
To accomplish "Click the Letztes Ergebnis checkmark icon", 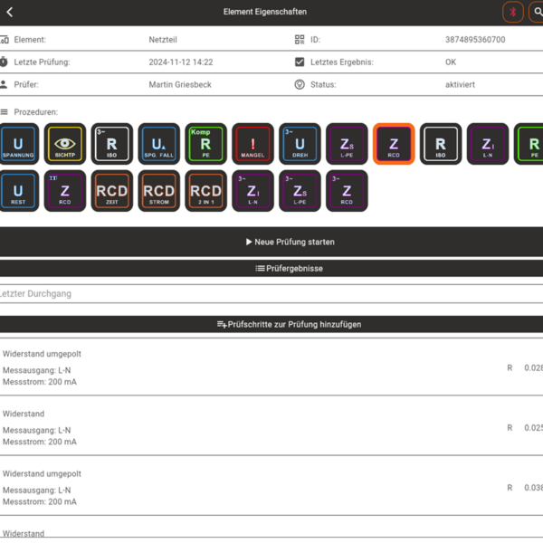I will click(300, 62).
